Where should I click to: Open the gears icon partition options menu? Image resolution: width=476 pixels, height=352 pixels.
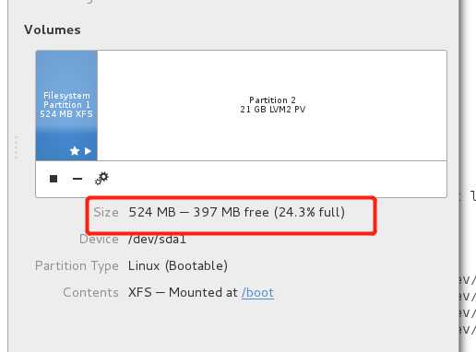pos(101,179)
